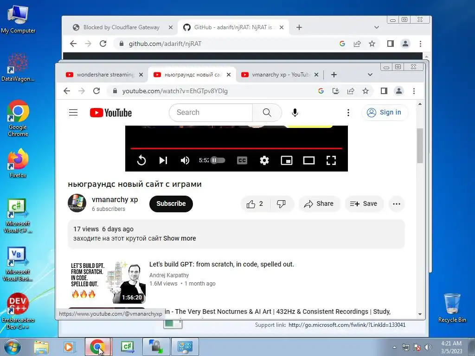Share this video

tap(319, 204)
